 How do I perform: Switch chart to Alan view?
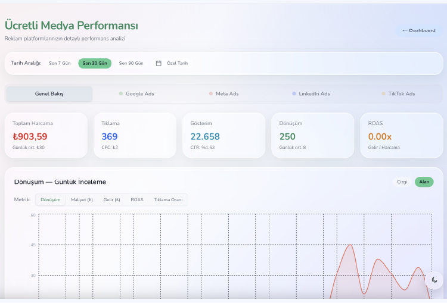424,182
